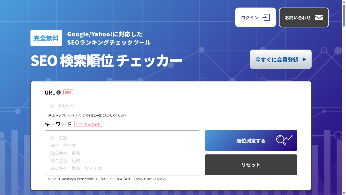This screenshot has width=346, height=195.
Task: Click the red 必須 label next to URL
Action: [68, 92]
